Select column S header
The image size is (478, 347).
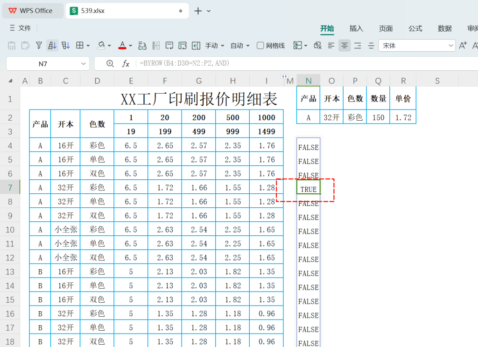click(x=437, y=81)
